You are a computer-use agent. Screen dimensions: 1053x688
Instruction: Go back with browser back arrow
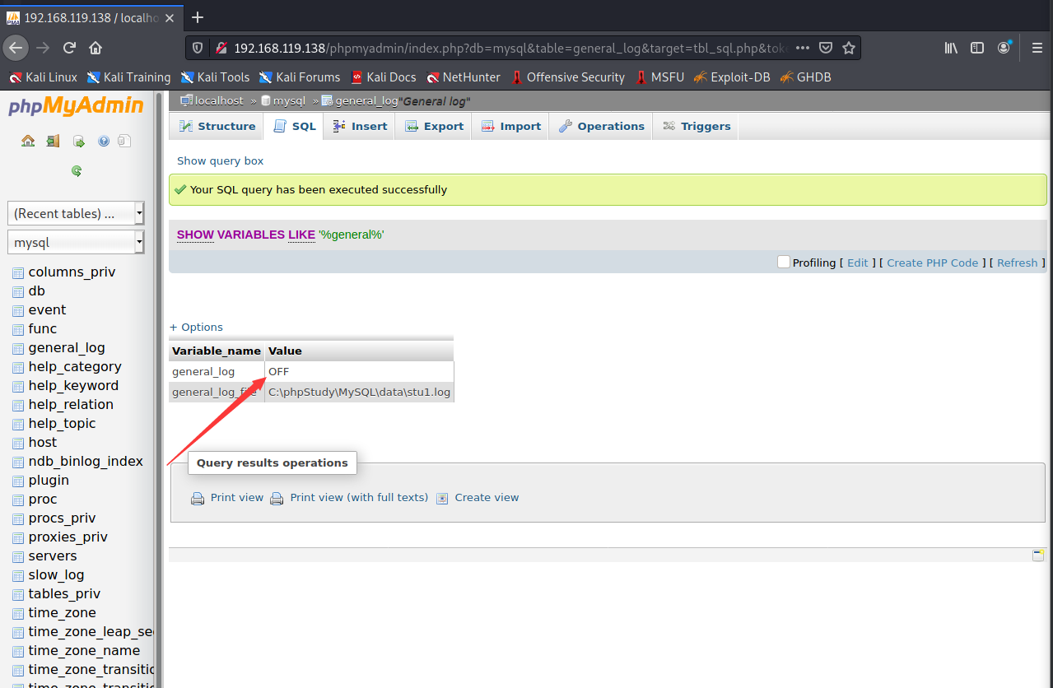point(16,48)
